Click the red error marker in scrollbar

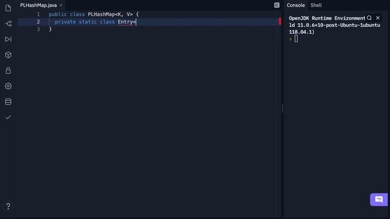click(280, 21)
